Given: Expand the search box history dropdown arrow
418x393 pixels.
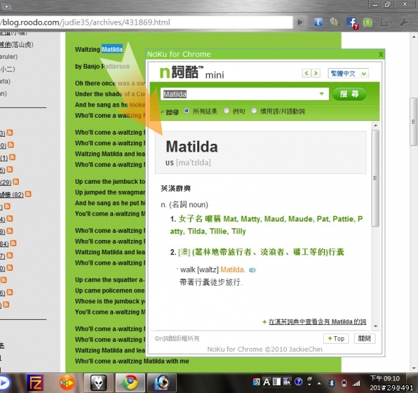Looking at the screenshot, I should pyautogui.click(x=321, y=94).
